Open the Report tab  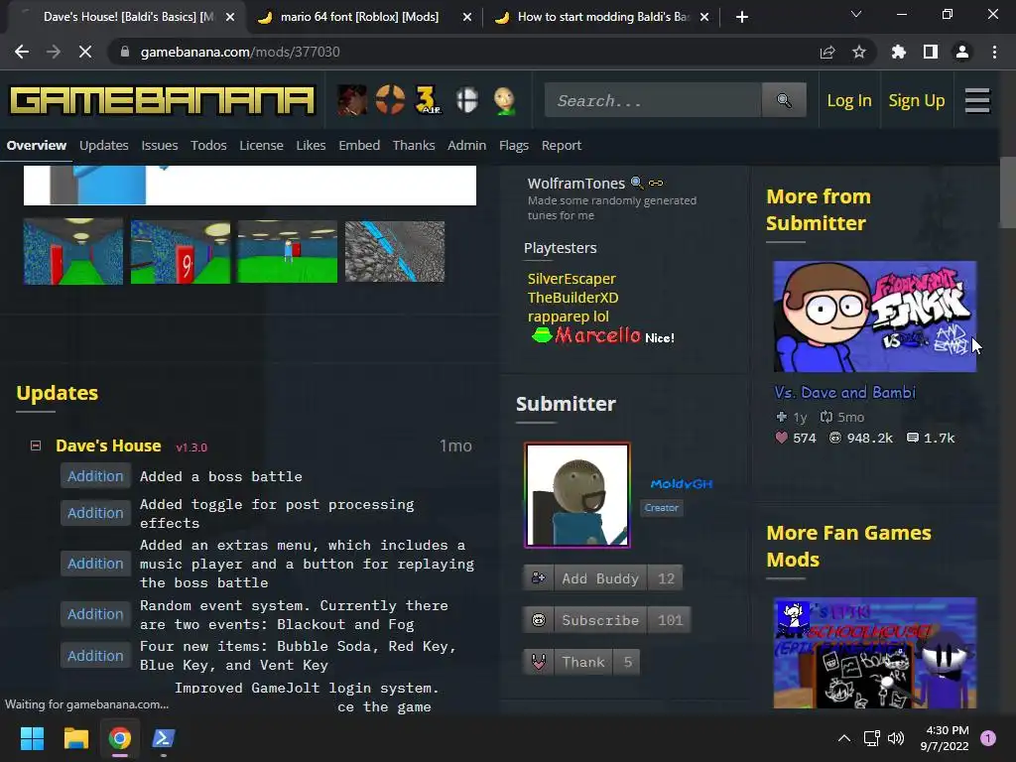tap(562, 145)
